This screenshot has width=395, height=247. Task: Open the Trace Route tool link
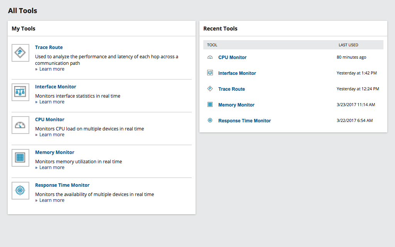click(x=49, y=47)
